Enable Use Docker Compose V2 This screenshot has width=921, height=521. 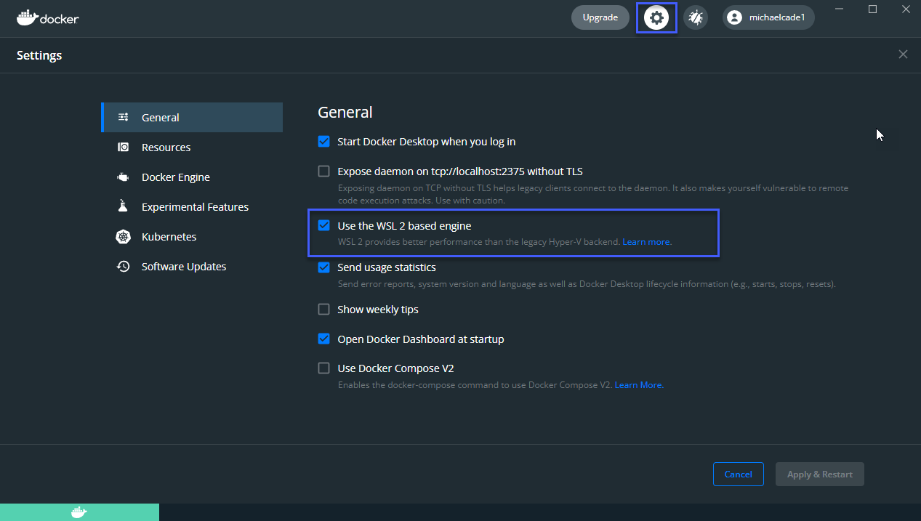[323, 368]
